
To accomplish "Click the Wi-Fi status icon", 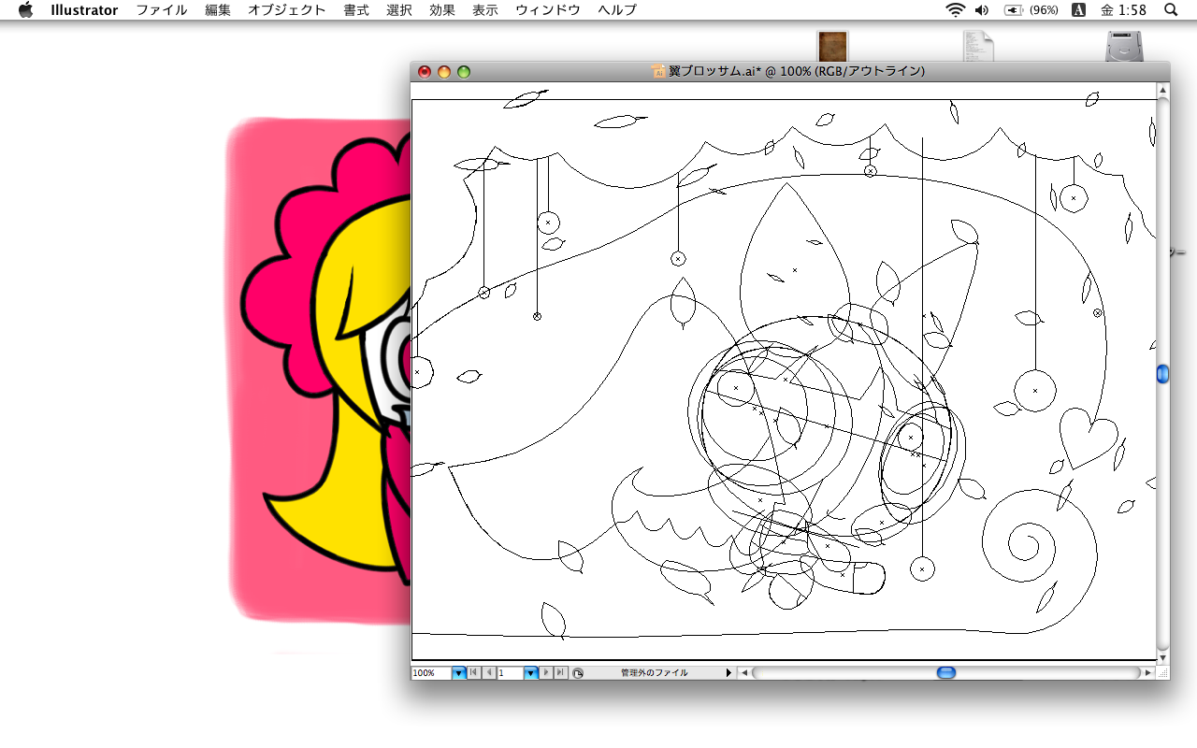I will tap(955, 10).
